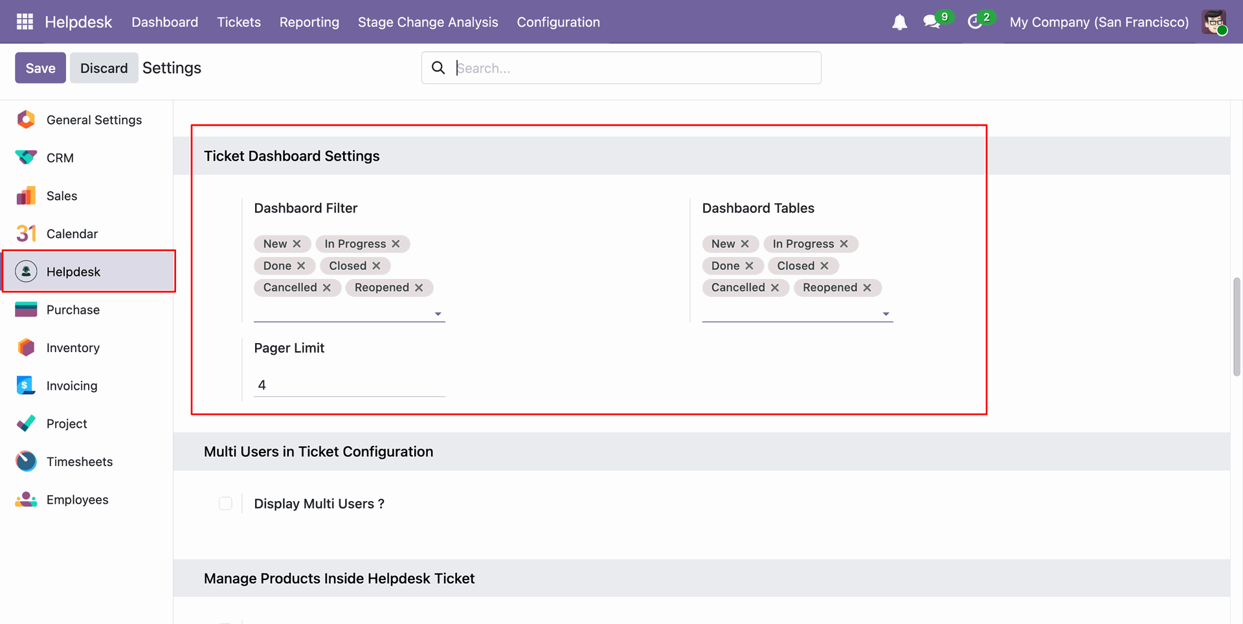
Task: Select Inventory in the settings sidebar
Action: (88, 348)
